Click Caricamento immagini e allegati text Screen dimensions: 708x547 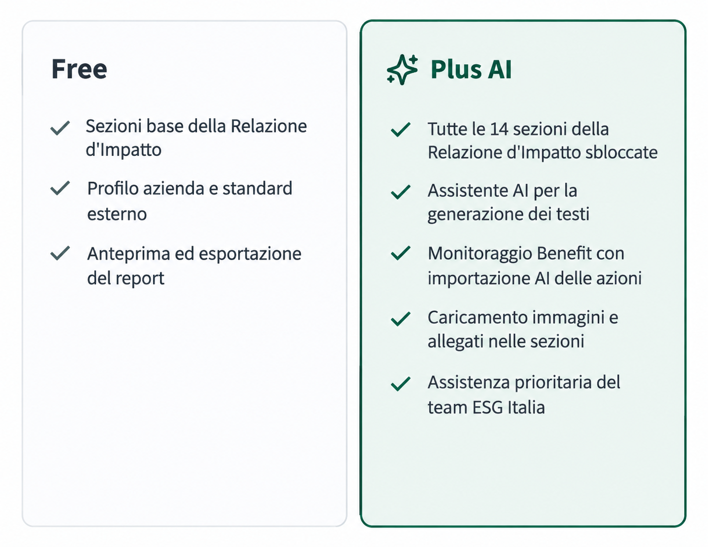[x=523, y=329]
